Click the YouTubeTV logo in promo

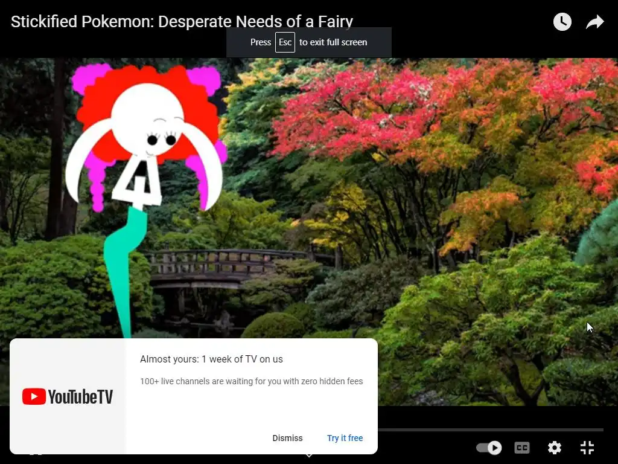click(68, 396)
